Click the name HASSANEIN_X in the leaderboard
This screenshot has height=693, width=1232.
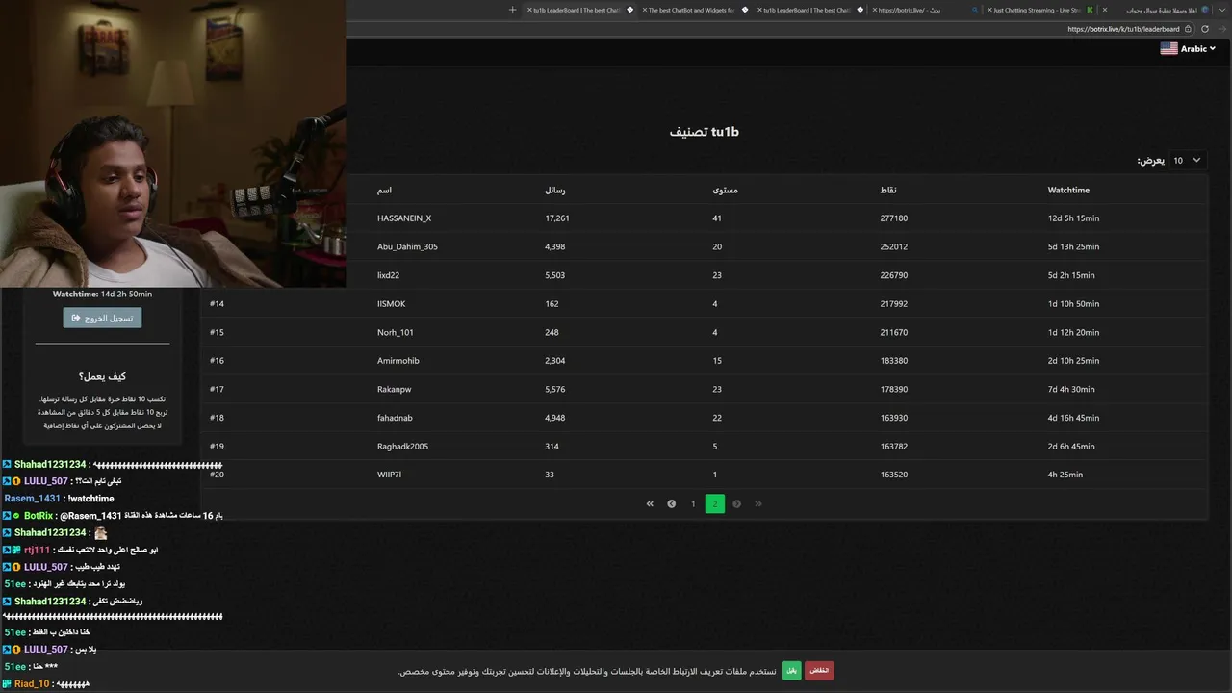click(x=404, y=218)
